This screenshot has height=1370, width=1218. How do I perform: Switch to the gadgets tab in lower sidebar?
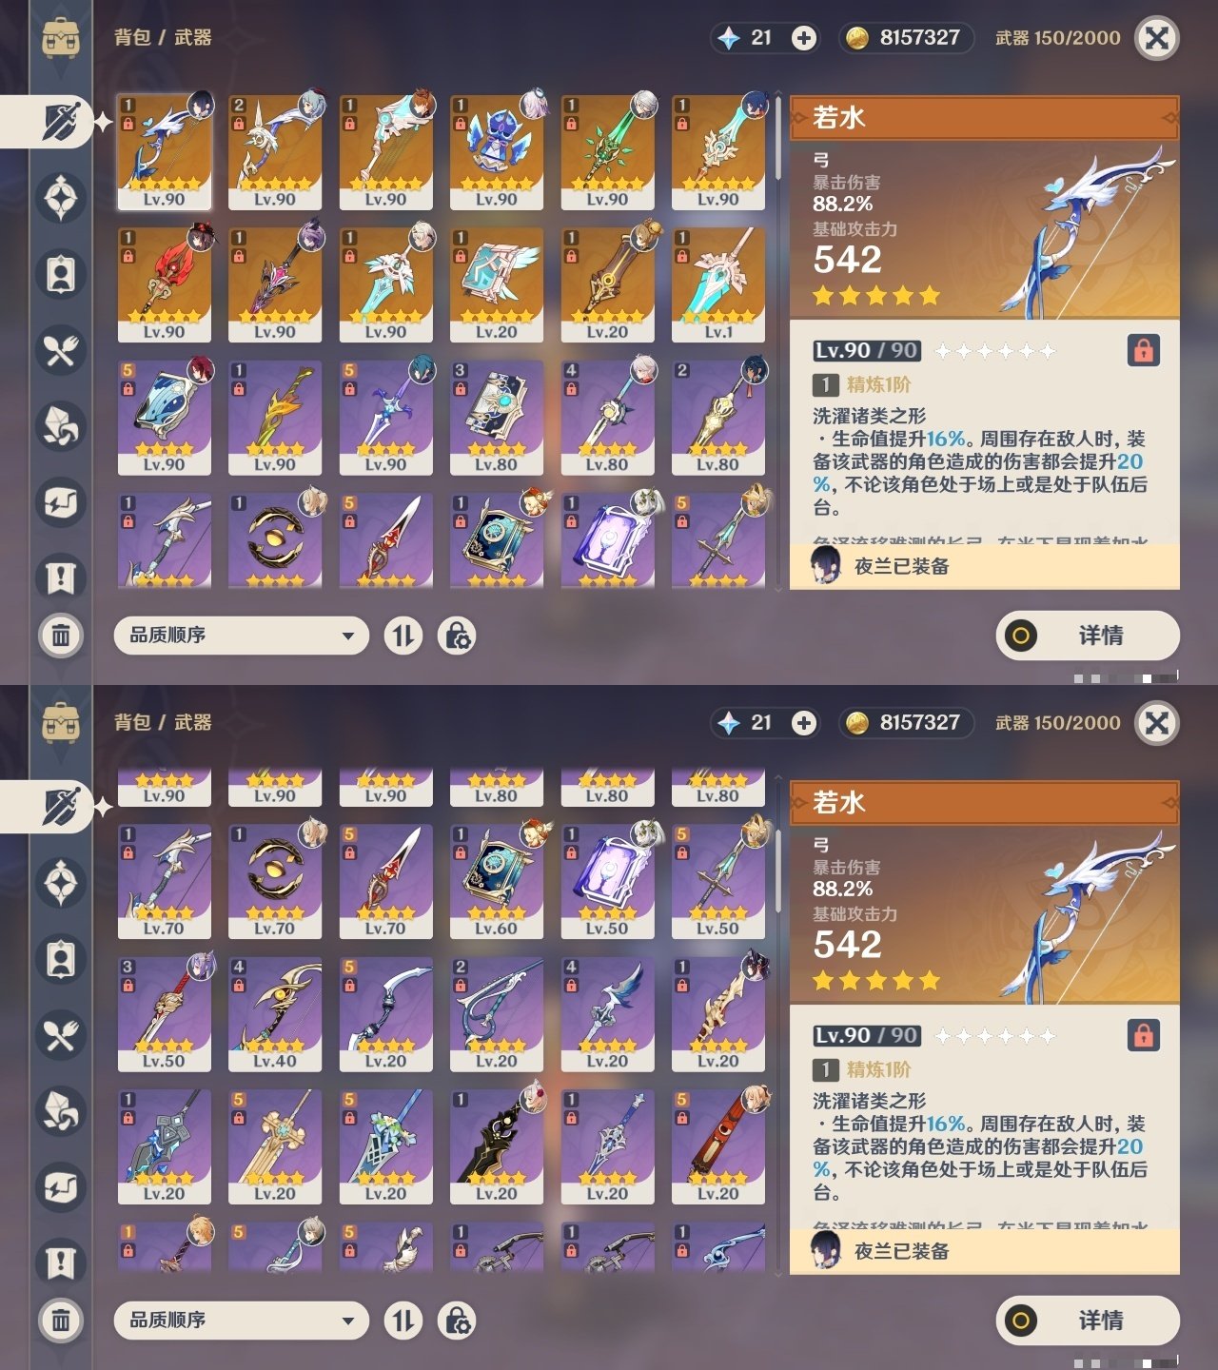(61, 1187)
